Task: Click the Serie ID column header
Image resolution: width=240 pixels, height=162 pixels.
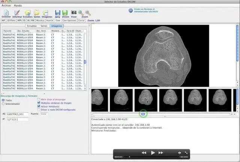Action: tap(70, 31)
